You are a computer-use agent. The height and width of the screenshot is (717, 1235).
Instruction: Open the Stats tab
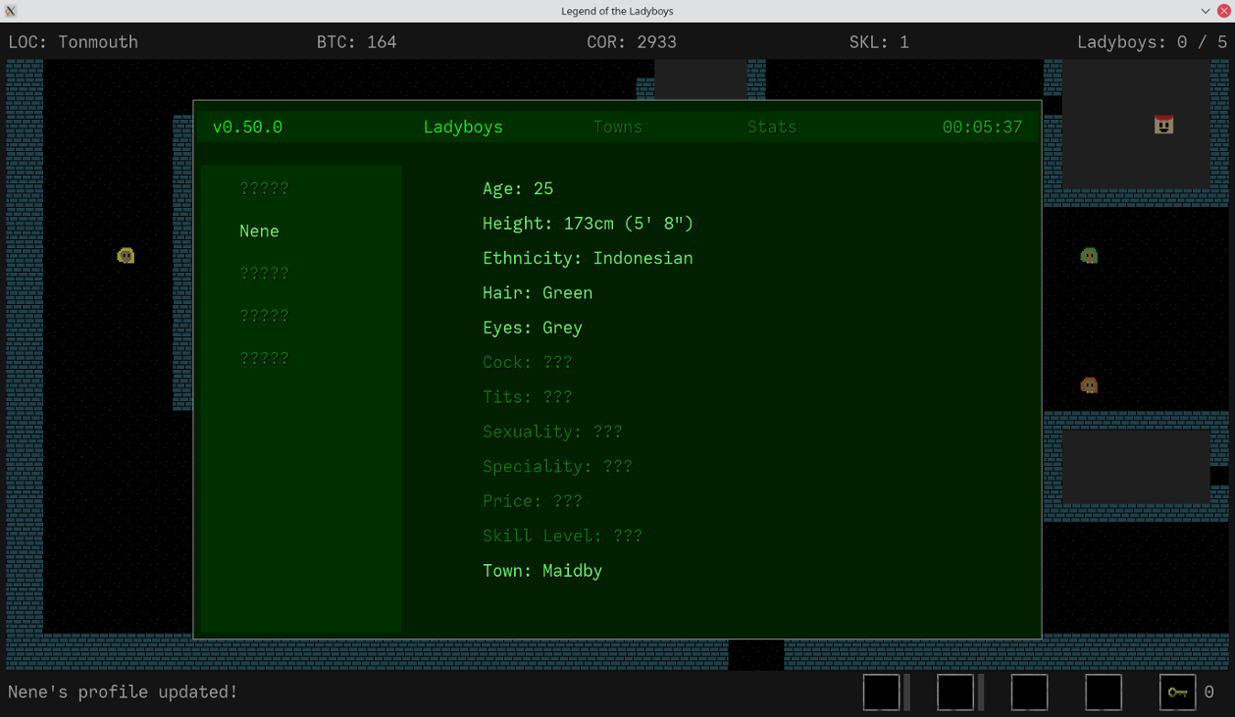click(772, 128)
